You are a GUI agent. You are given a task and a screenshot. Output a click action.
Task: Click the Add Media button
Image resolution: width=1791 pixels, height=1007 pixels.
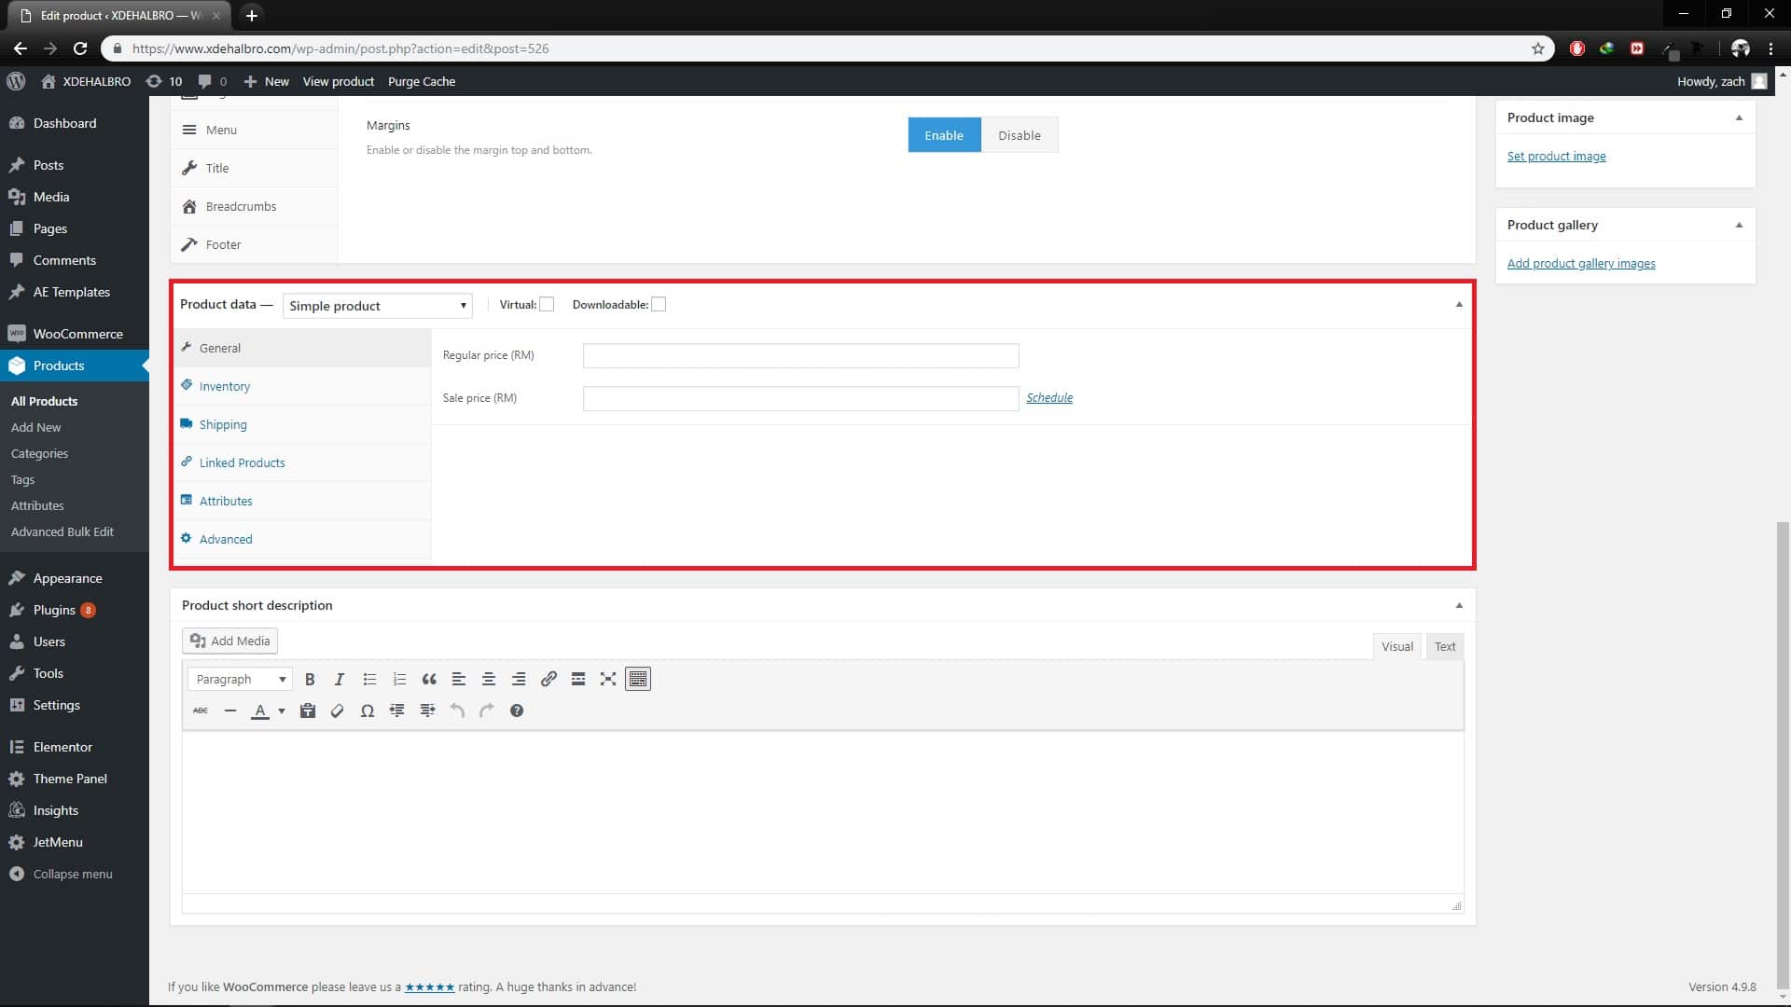tap(229, 641)
